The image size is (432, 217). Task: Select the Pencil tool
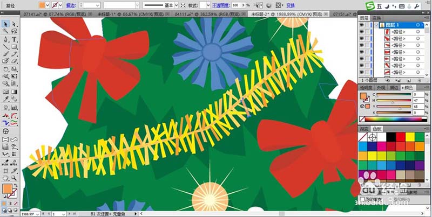pyautogui.click(x=14, y=54)
